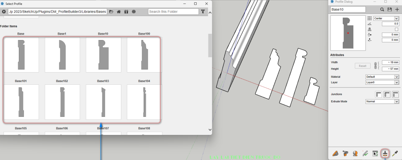Click the Width value field
Viewport: 402px width, 160px height.
point(391,62)
